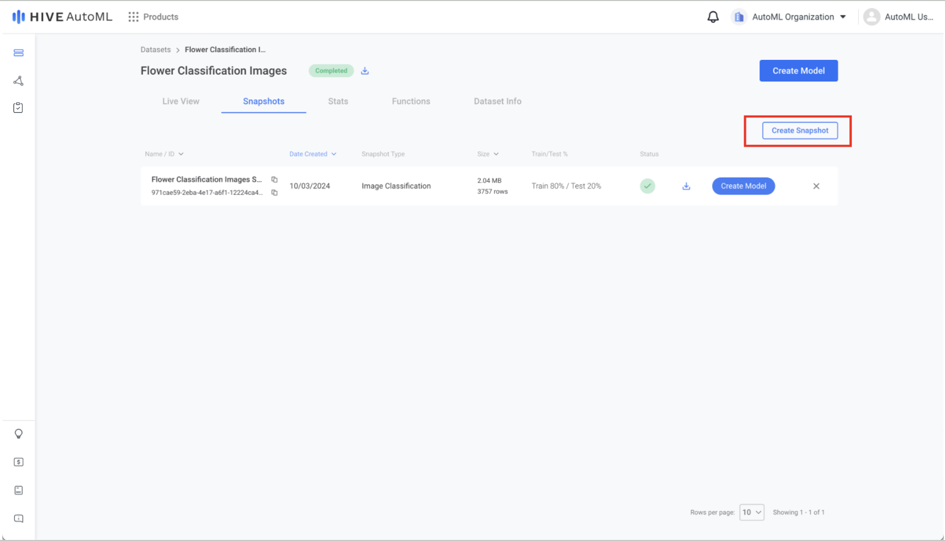The width and height of the screenshot is (945, 541).
Task: Sort by Name / ID column
Action: click(x=165, y=154)
